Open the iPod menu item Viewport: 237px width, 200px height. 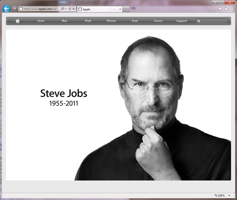88,21
